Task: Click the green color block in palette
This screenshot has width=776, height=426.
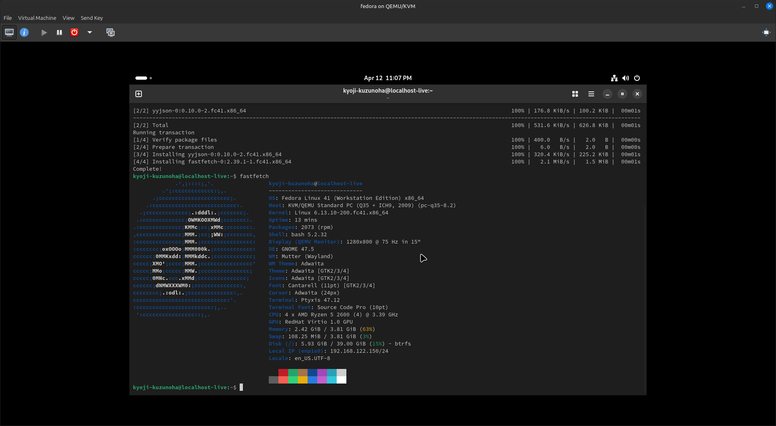Action: point(293,373)
